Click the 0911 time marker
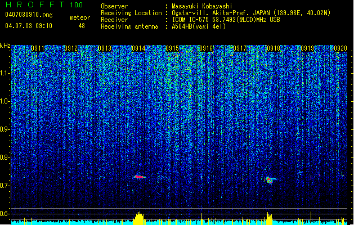Image resolution: width=354 pixels, height=225 pixels. 38,48
